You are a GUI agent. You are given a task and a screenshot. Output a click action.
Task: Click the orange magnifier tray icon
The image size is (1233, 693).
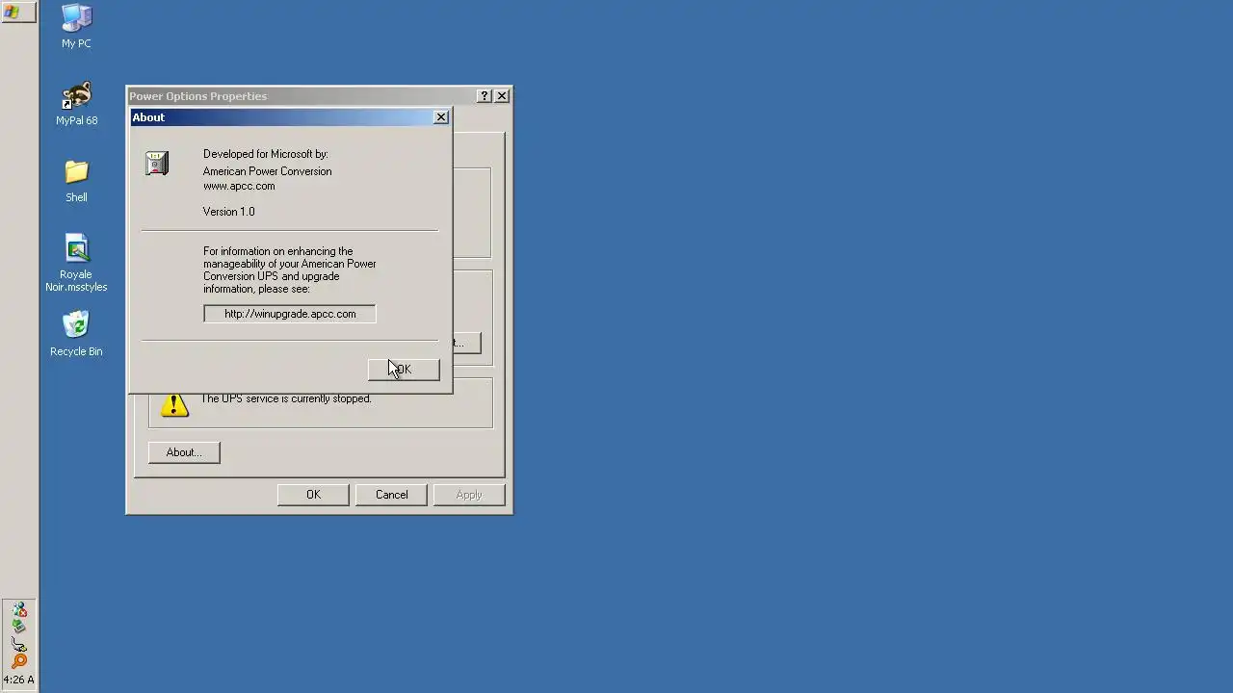[18, 661]
